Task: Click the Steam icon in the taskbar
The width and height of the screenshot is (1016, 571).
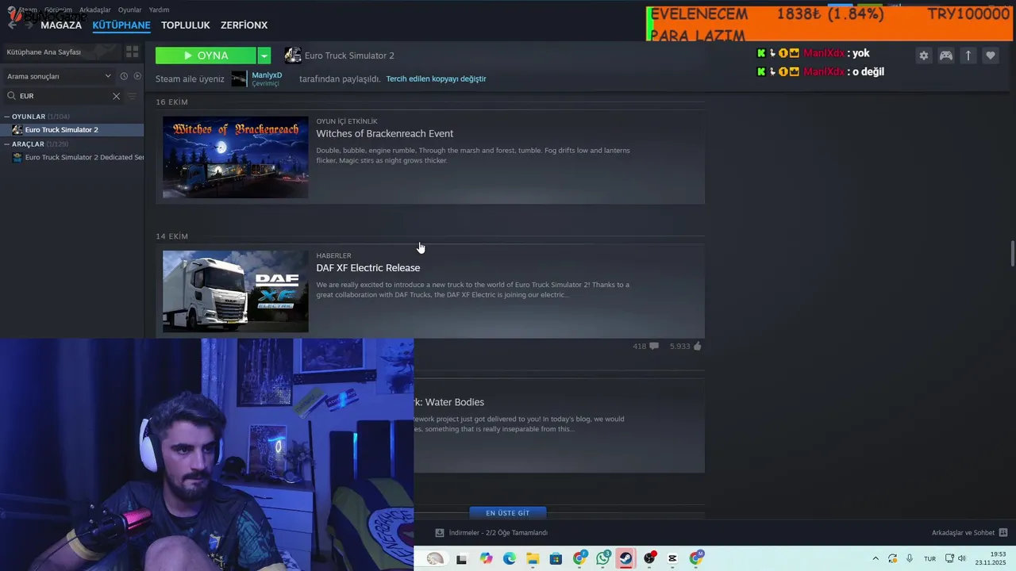Action: point(626,558)
